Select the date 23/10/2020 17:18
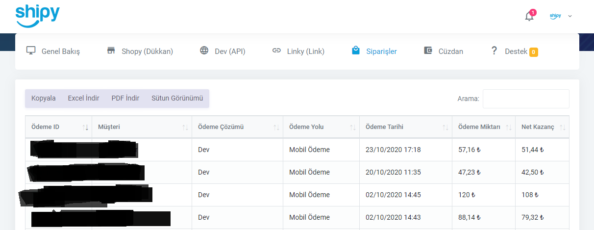The height and width of the screenshot is (230, 594). 393,150
